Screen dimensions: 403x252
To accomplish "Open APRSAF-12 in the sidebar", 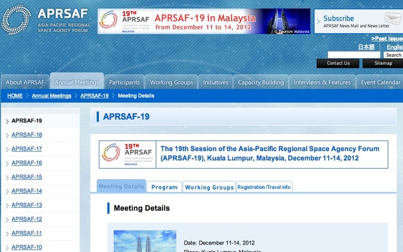I will (x=26, y=219).
